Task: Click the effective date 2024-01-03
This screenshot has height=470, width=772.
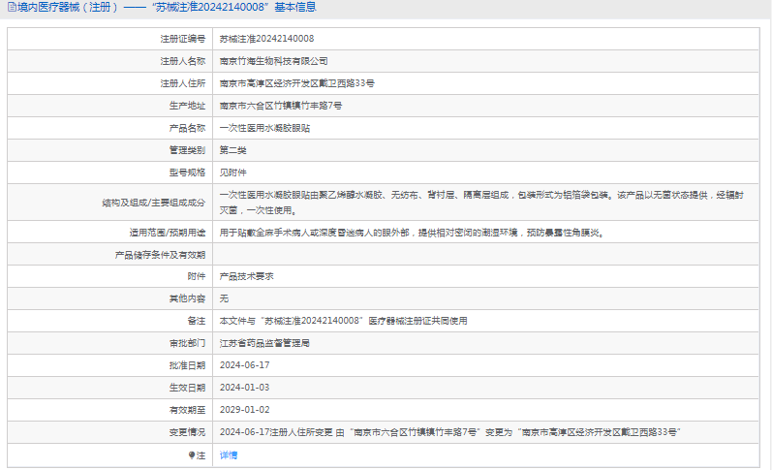Action: click(x=244, y=388)
